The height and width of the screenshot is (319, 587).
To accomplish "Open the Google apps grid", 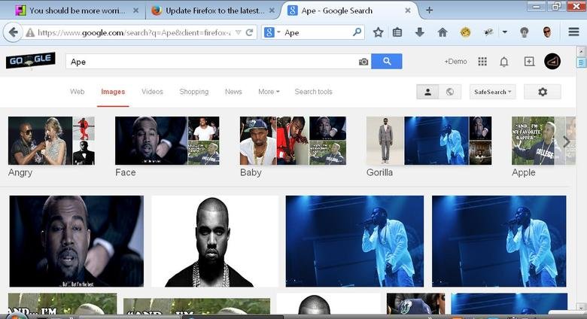I will click(482, 62).
